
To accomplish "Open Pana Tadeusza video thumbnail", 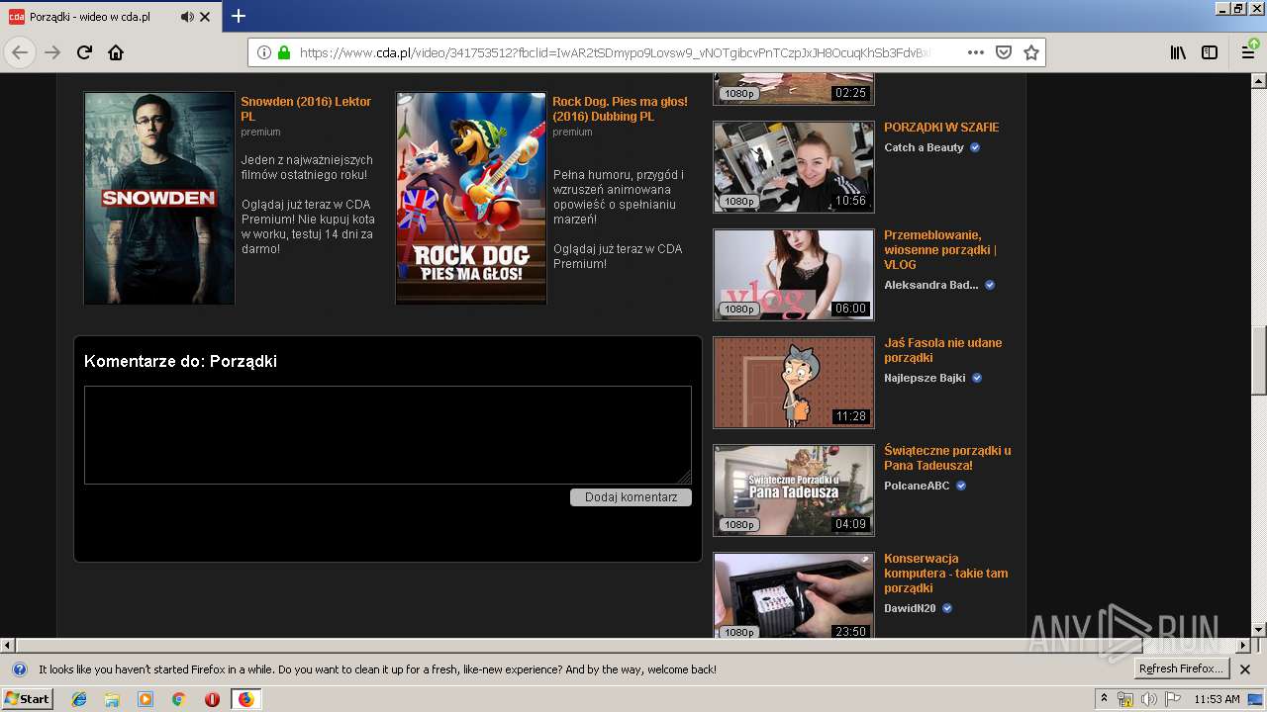I will click(794, 490).
